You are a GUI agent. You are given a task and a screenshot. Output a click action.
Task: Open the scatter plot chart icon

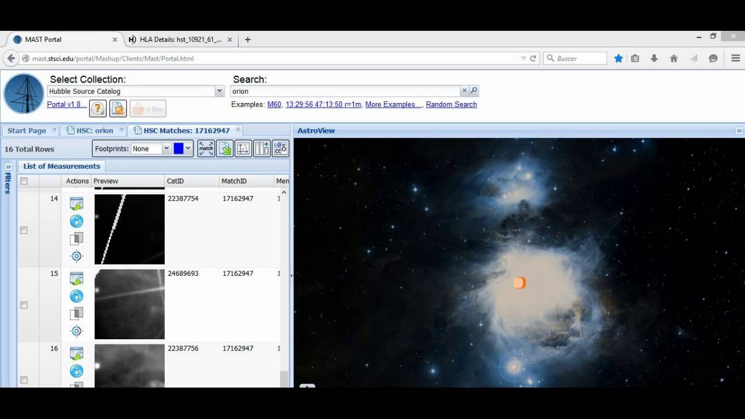point(243,148)
